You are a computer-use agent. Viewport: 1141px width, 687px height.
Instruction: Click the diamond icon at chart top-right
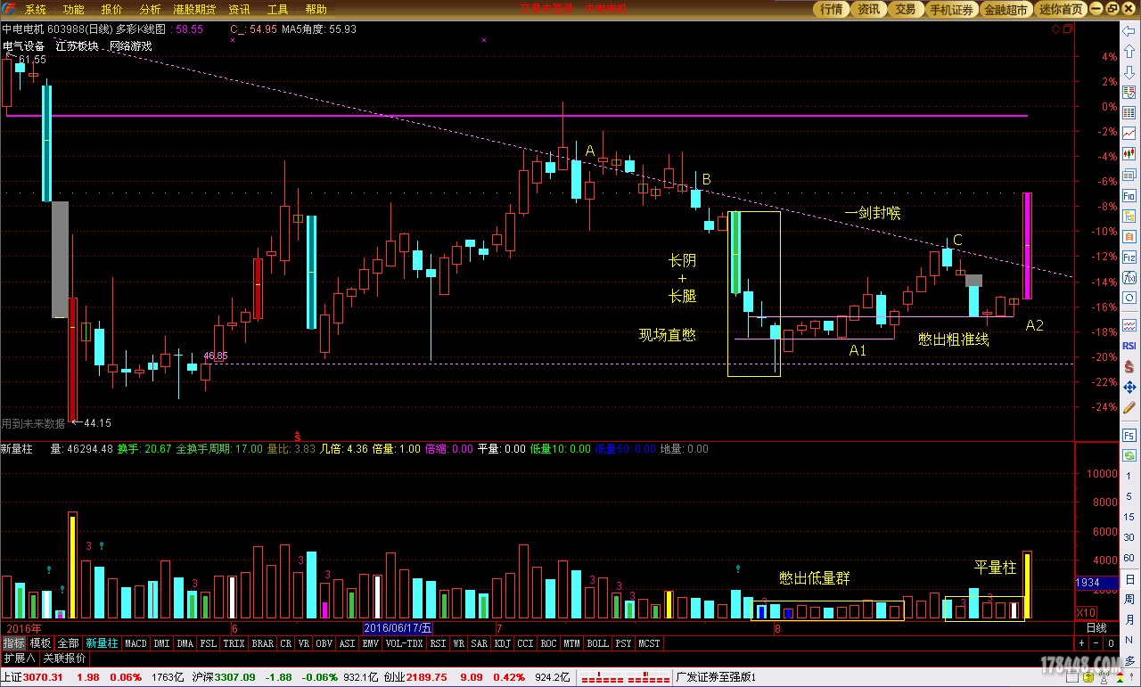tap(1055, 29)
